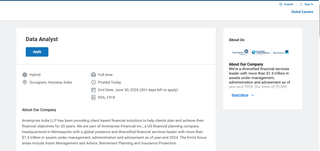Open the Global Careers link
The image size is (320, 151).
point(302,12)
